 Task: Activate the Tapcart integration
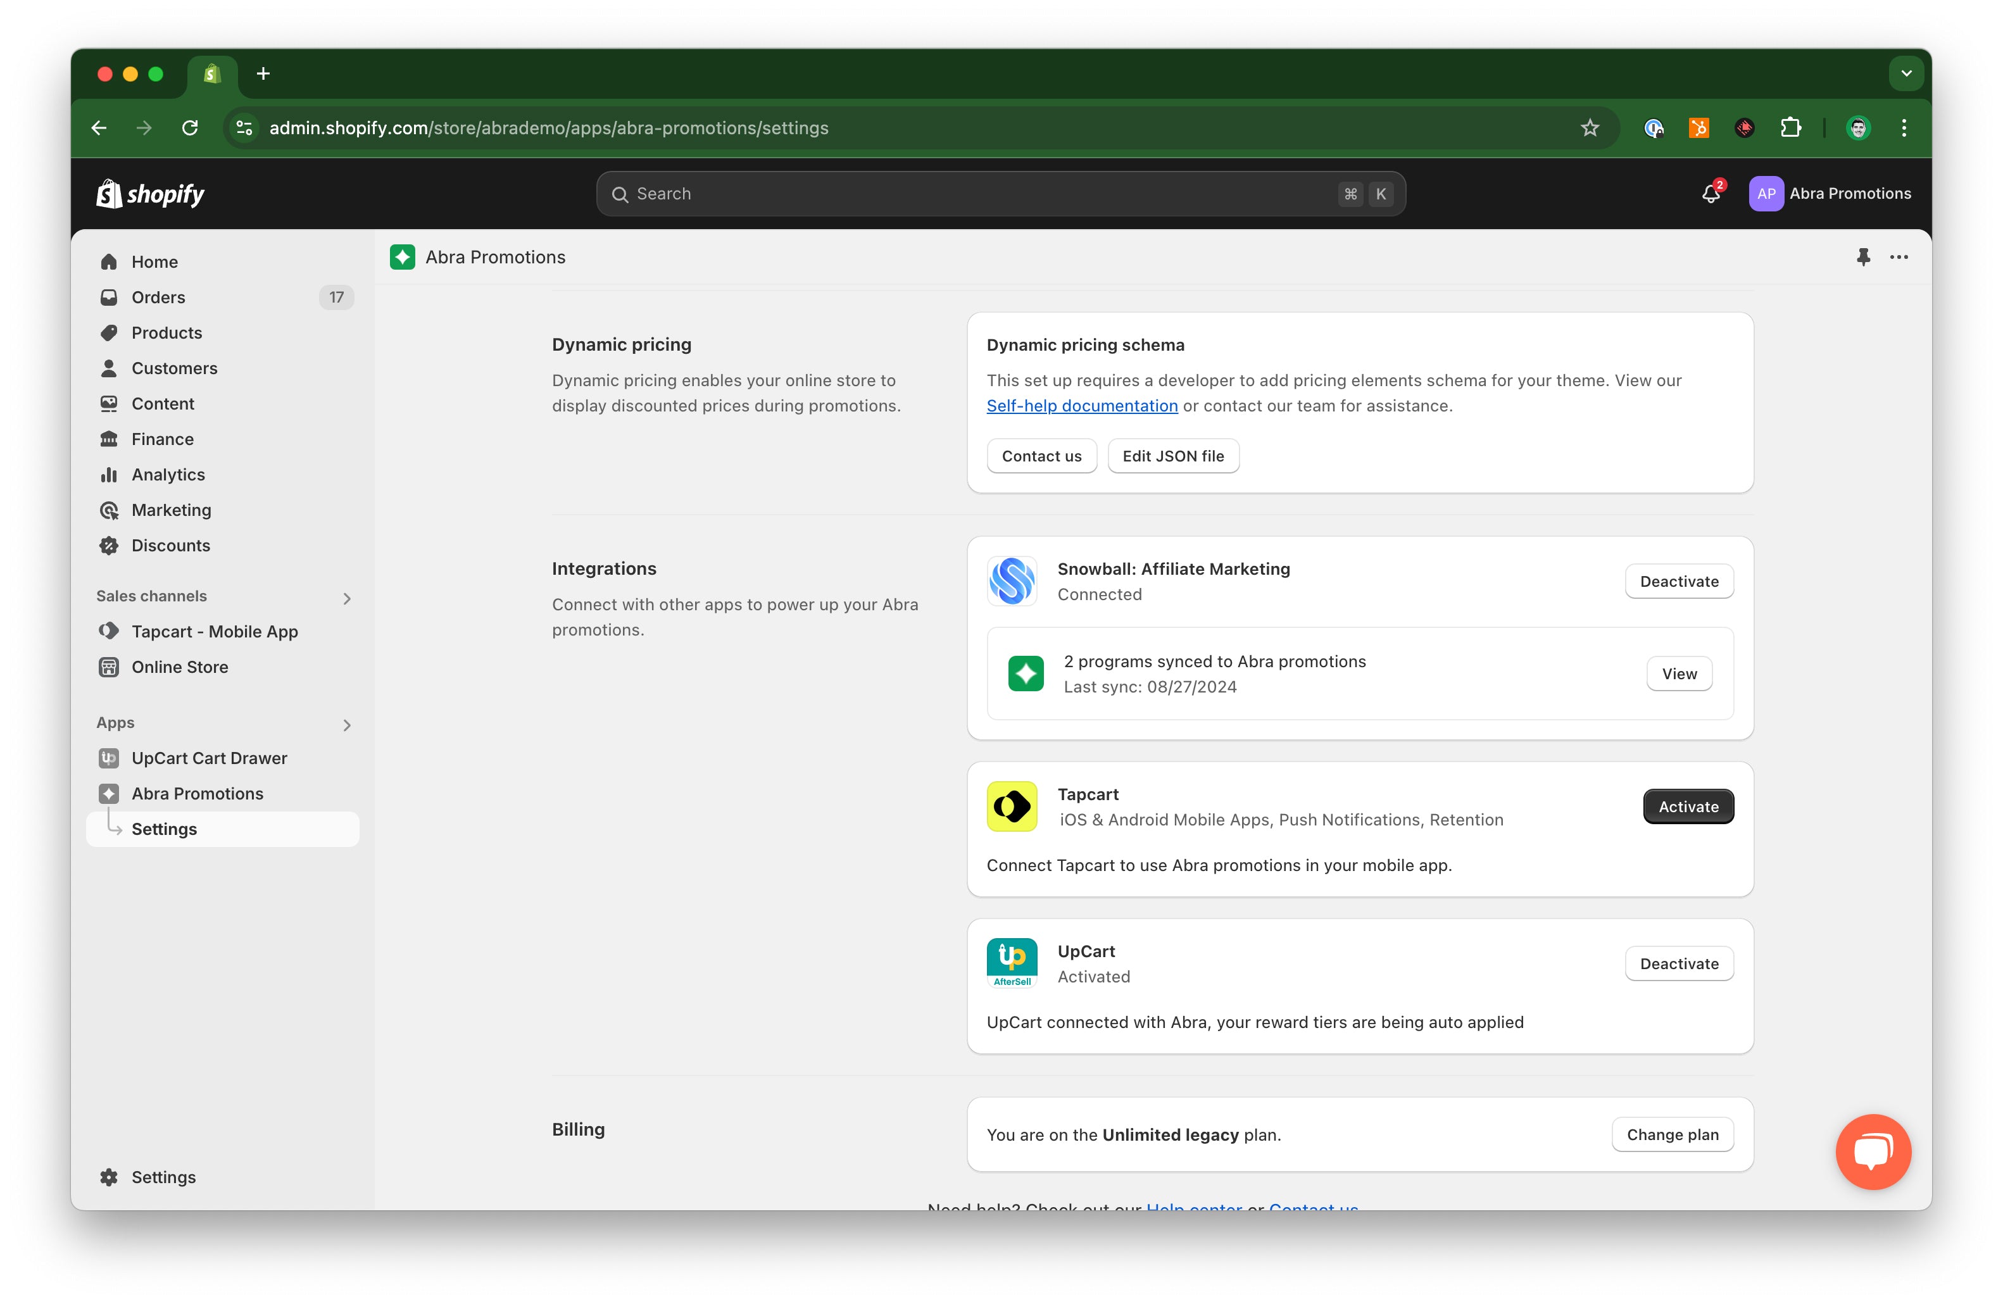click(1688, 807)
